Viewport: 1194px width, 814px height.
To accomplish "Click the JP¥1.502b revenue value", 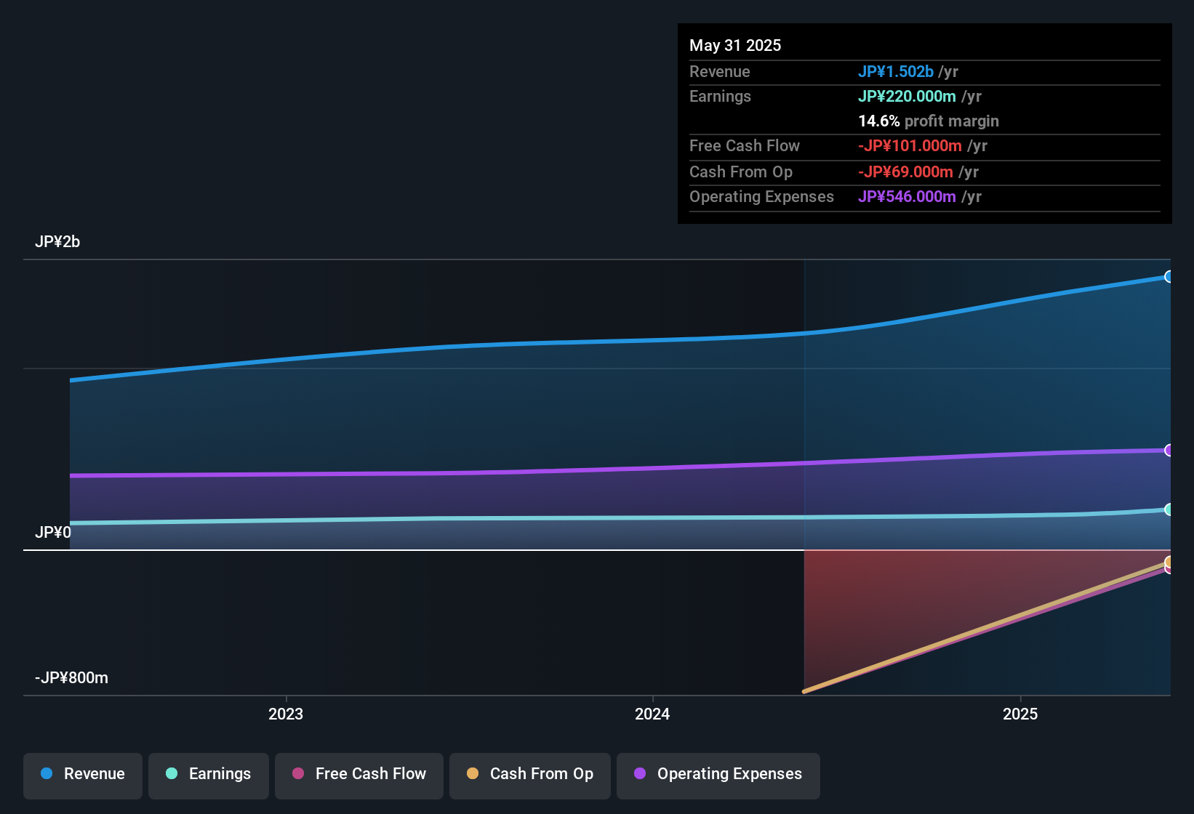I will [896, 71].
